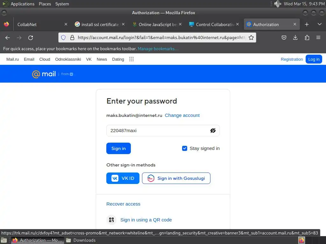The width and height of the screenshot is (326, 244).
Task: Open the Email navbar link
Action: click(x=29, y=59)
